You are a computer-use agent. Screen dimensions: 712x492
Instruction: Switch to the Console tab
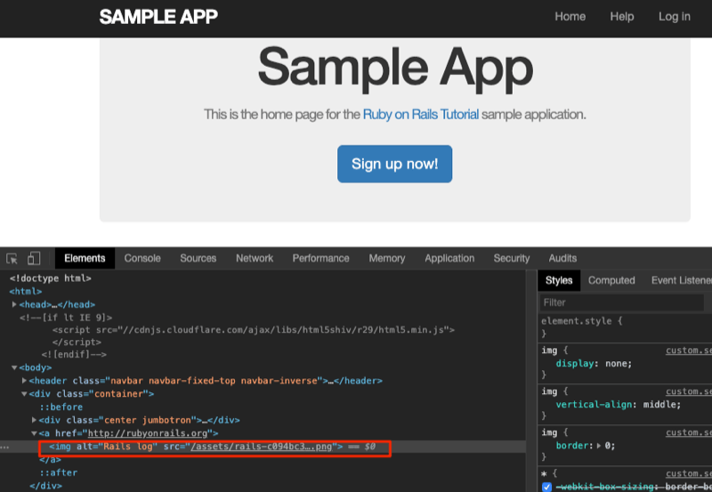(142, 258)
